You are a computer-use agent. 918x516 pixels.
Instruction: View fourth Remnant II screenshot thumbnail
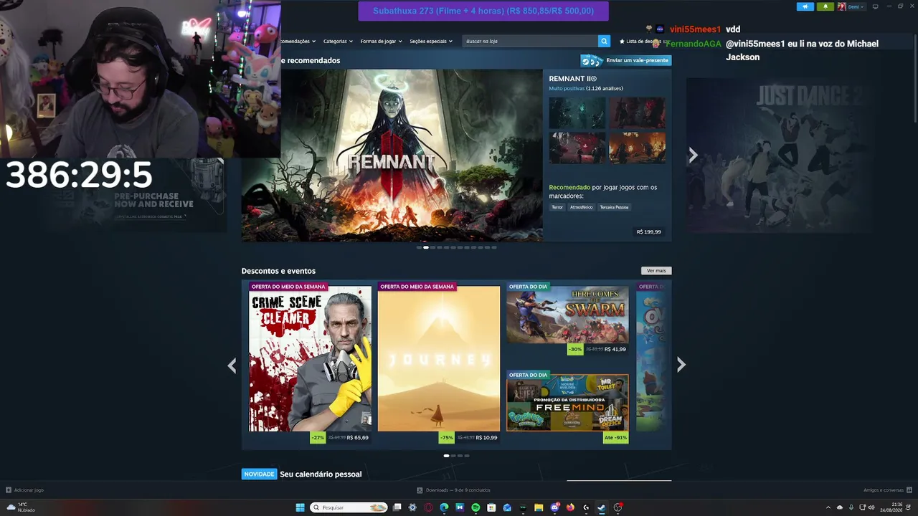(637, 148)
